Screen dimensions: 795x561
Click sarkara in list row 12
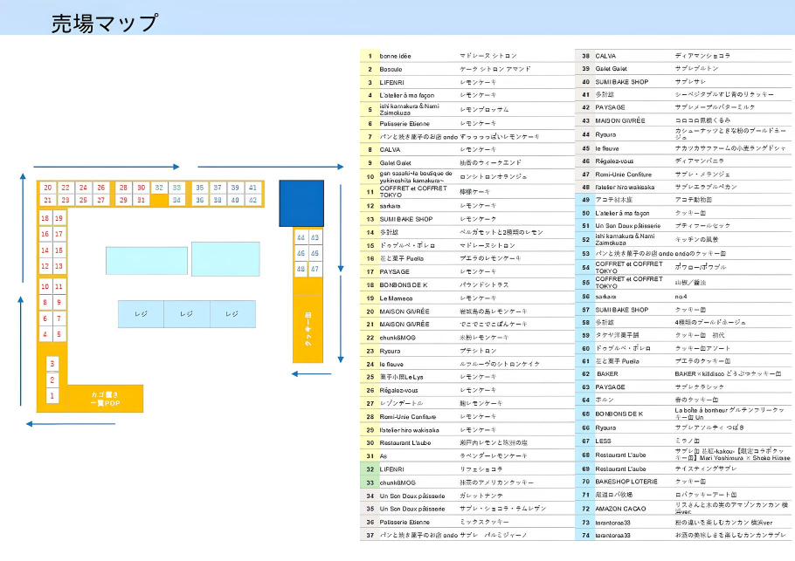click(390, 206)
